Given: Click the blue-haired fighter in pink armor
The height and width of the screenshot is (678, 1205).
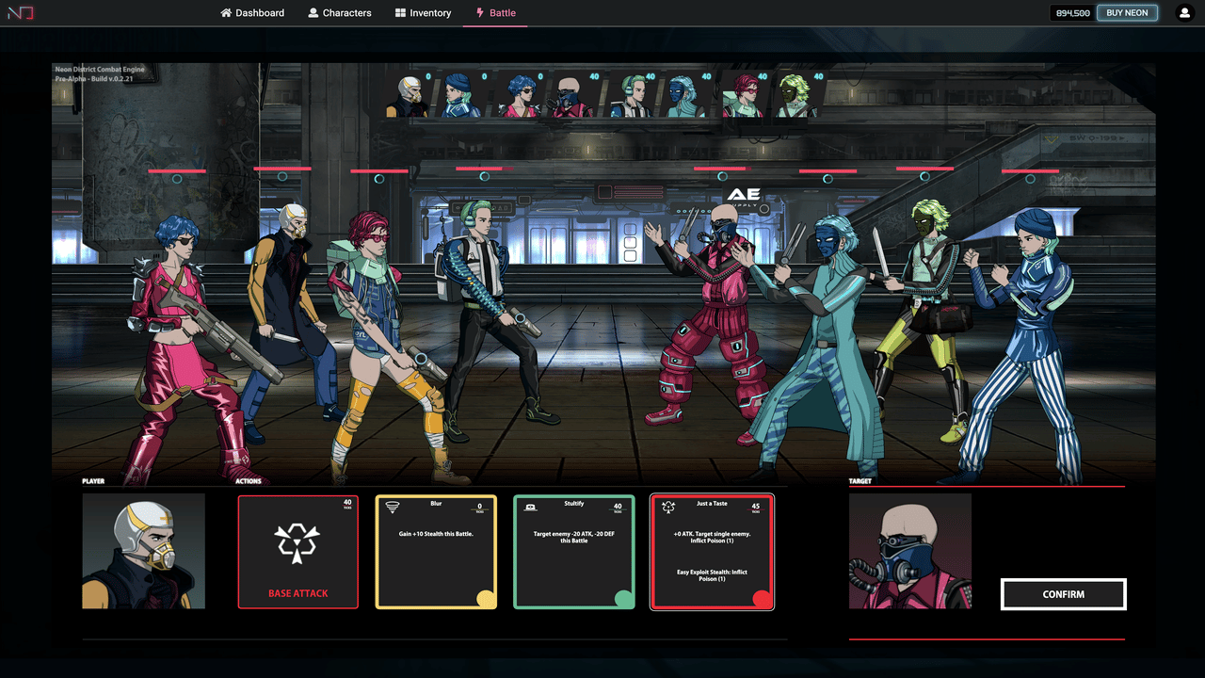Looking at the screenshot, I should 188,348.
